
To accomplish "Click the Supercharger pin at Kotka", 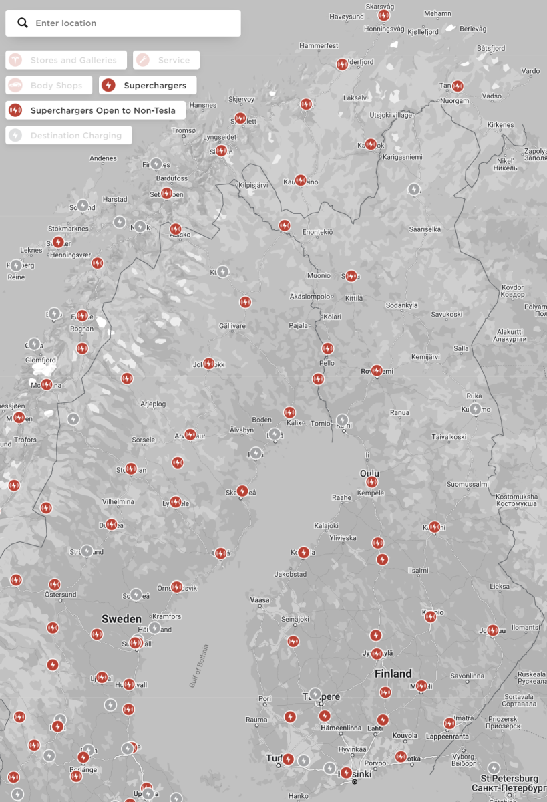I will (401, 757).
